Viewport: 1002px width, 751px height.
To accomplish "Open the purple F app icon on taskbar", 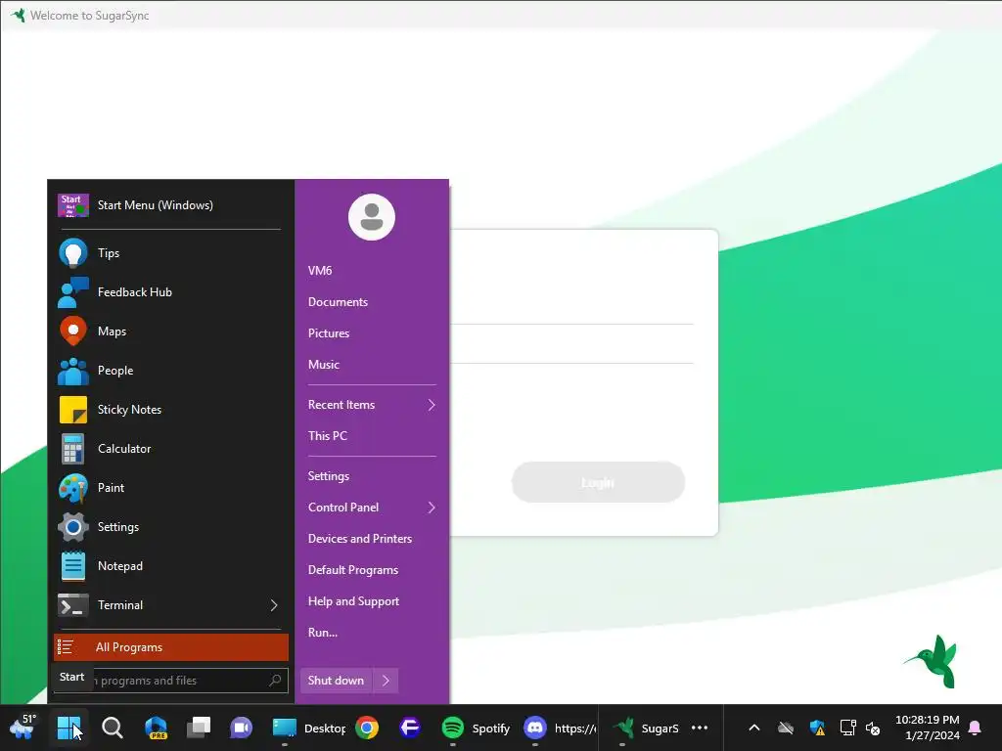I will click(x=410, y=728).
